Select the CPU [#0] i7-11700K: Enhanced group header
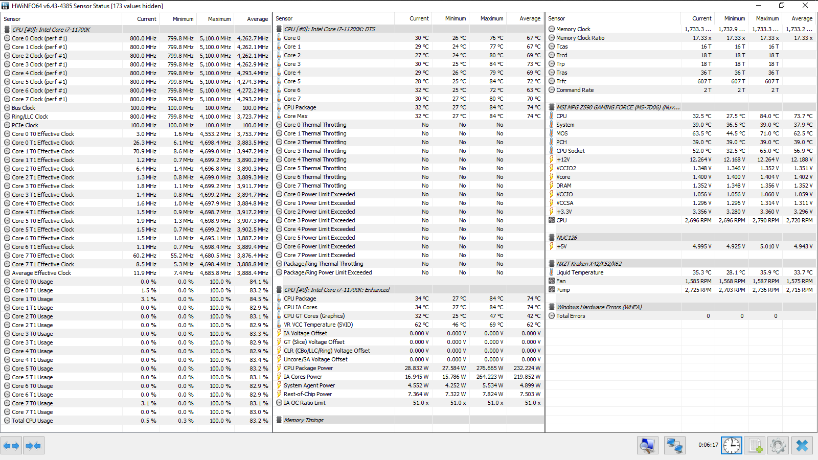This screenshot has height=460, width=818. coord(409,290)
